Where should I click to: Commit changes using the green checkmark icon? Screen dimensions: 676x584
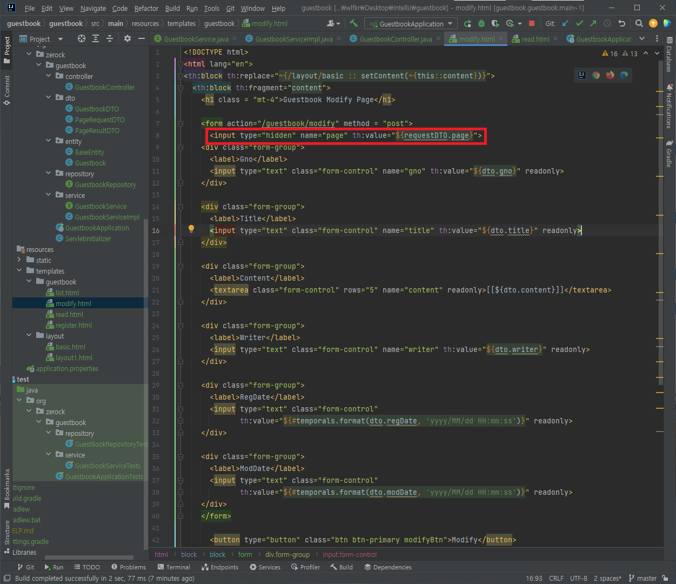[x=579, y=23]
